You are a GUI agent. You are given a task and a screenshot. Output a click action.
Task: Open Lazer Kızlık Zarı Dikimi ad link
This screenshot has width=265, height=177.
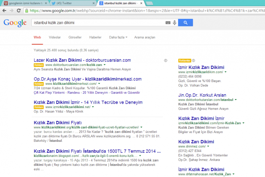coord(82,60)
